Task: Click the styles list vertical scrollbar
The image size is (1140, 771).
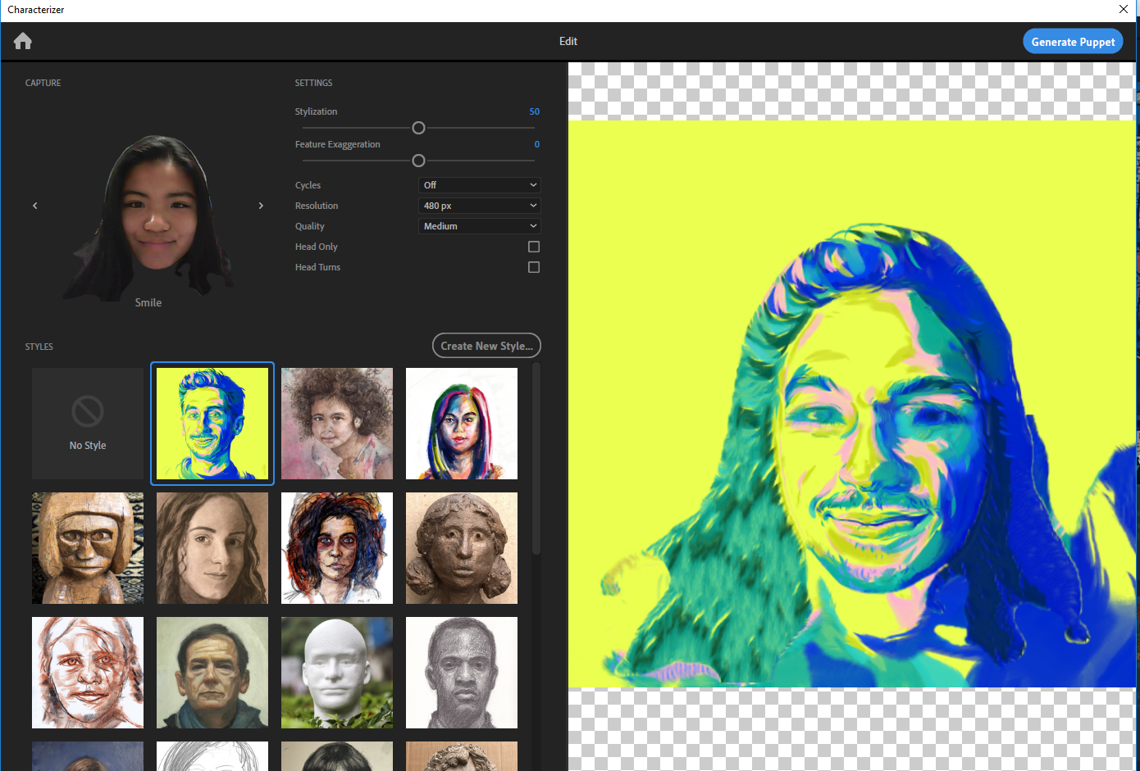Action: tap(536, 459)
